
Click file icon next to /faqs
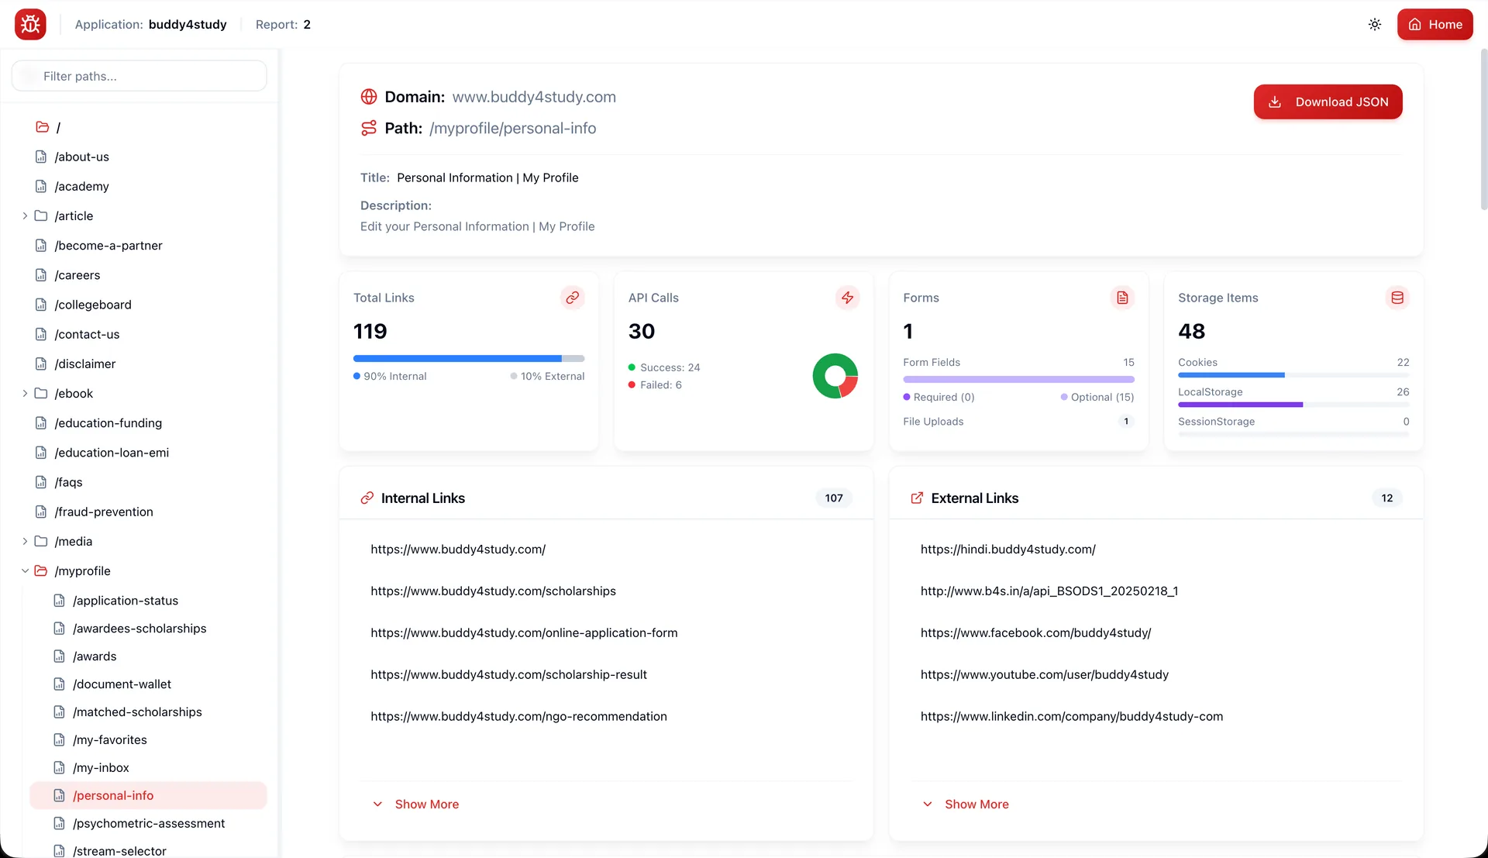point(41,482)
